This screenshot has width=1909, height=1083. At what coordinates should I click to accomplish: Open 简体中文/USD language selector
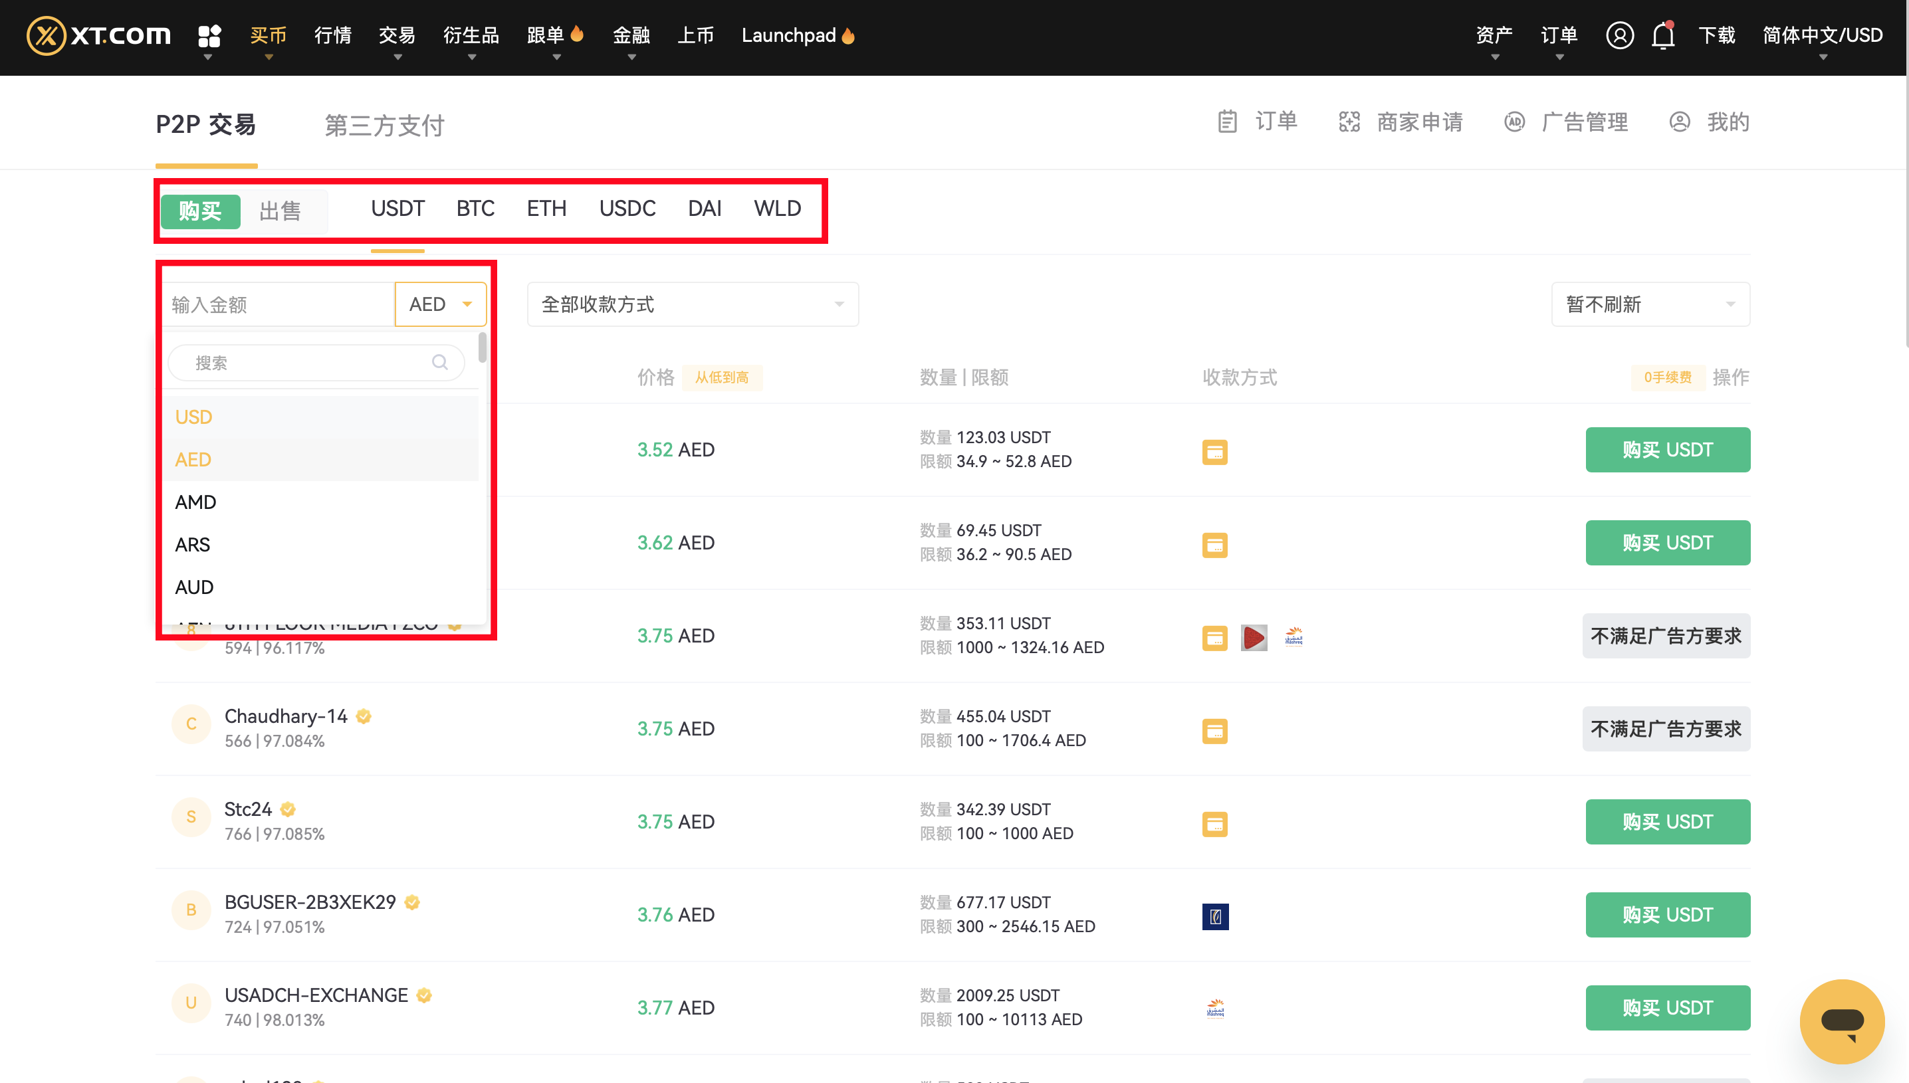[1822, 36]
